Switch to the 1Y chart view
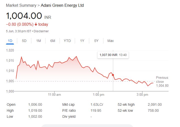This screenshot has height=127, width=180. (82, 41)
